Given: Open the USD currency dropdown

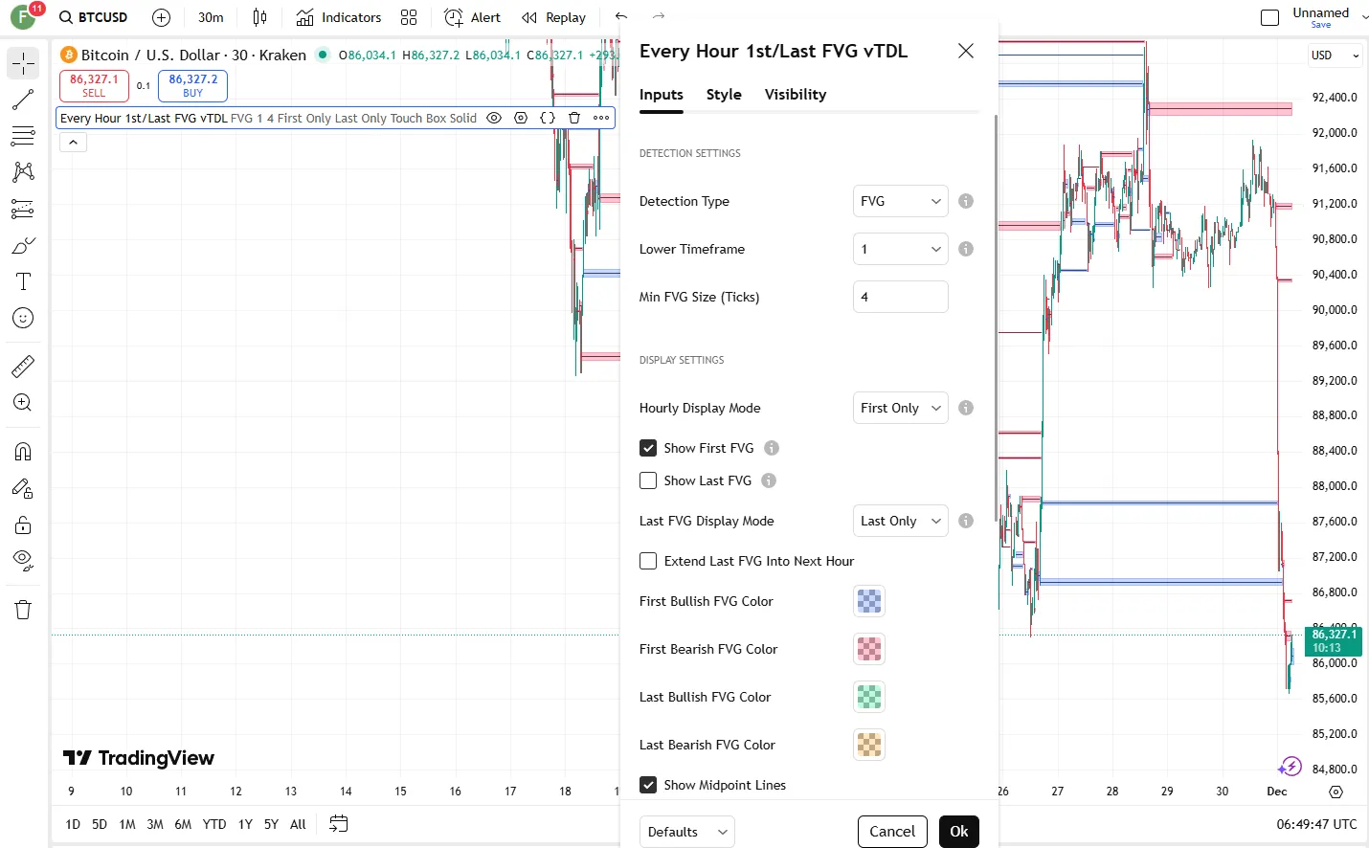Looking at the screenshot, I should coord(1335,56).
